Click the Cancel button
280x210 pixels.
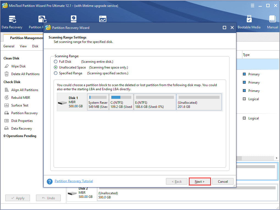pos(223,182)
